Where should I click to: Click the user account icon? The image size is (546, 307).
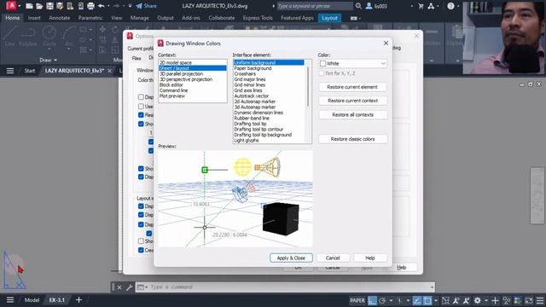click(x=369, y=6)
